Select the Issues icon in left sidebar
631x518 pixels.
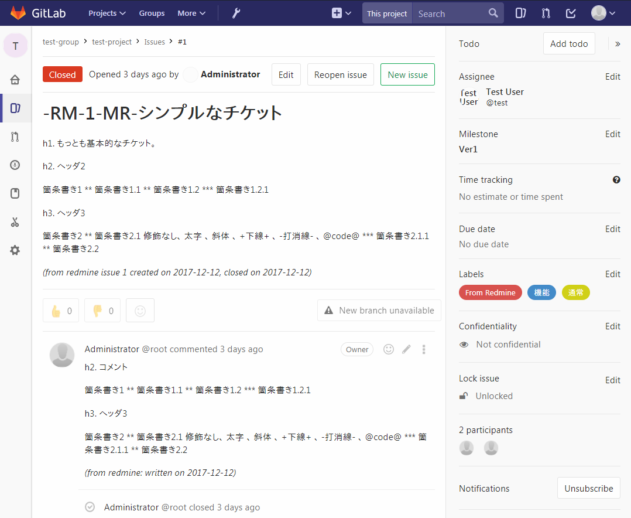coord(15,108)
